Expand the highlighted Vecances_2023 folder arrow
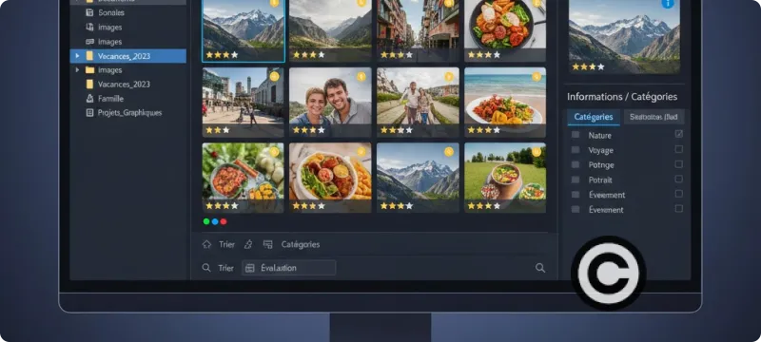 coord(77,56)
